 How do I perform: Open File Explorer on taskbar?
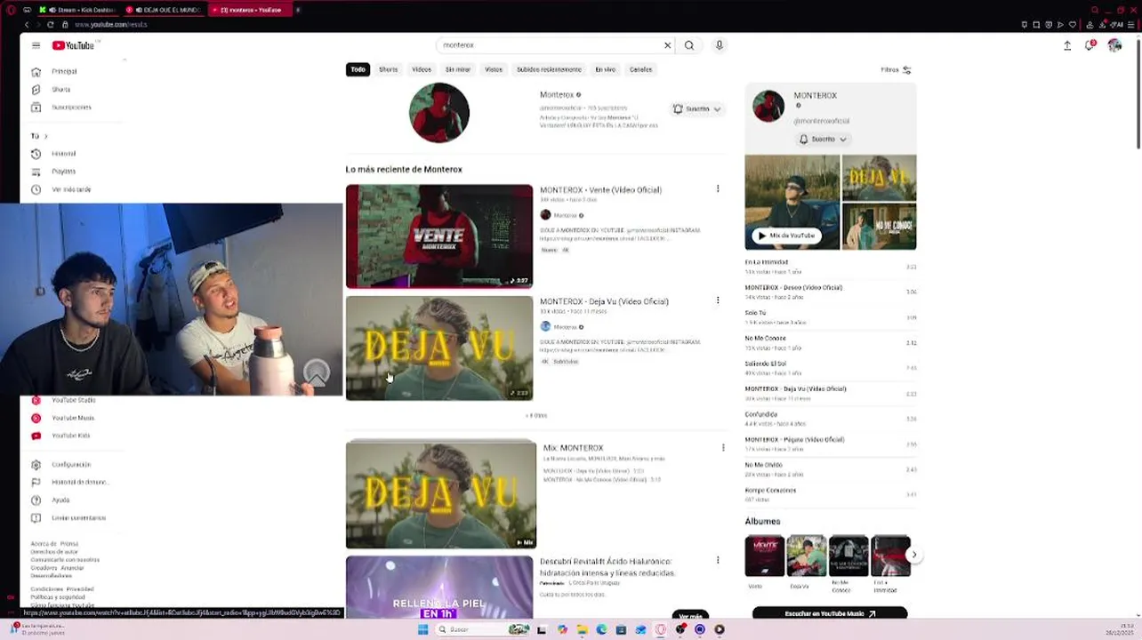582,629
